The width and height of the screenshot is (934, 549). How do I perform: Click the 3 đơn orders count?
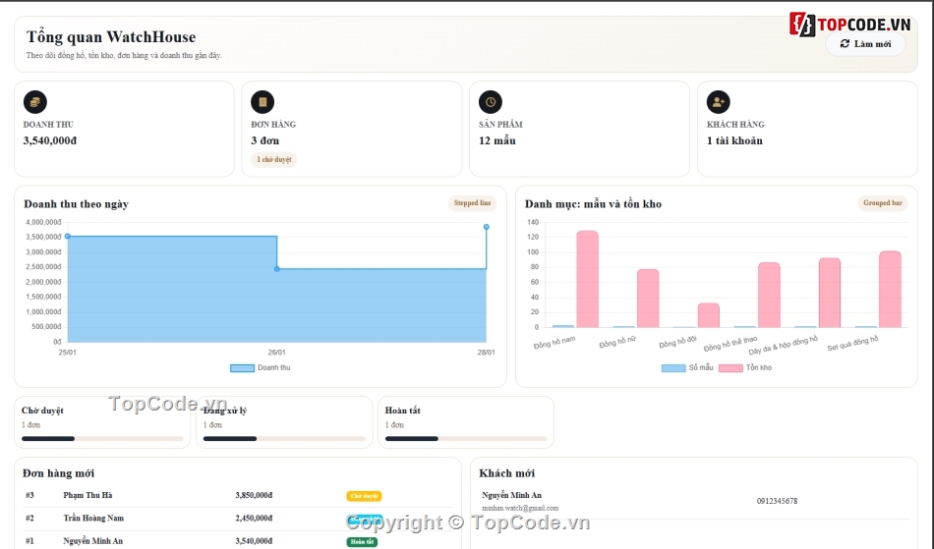265,141
